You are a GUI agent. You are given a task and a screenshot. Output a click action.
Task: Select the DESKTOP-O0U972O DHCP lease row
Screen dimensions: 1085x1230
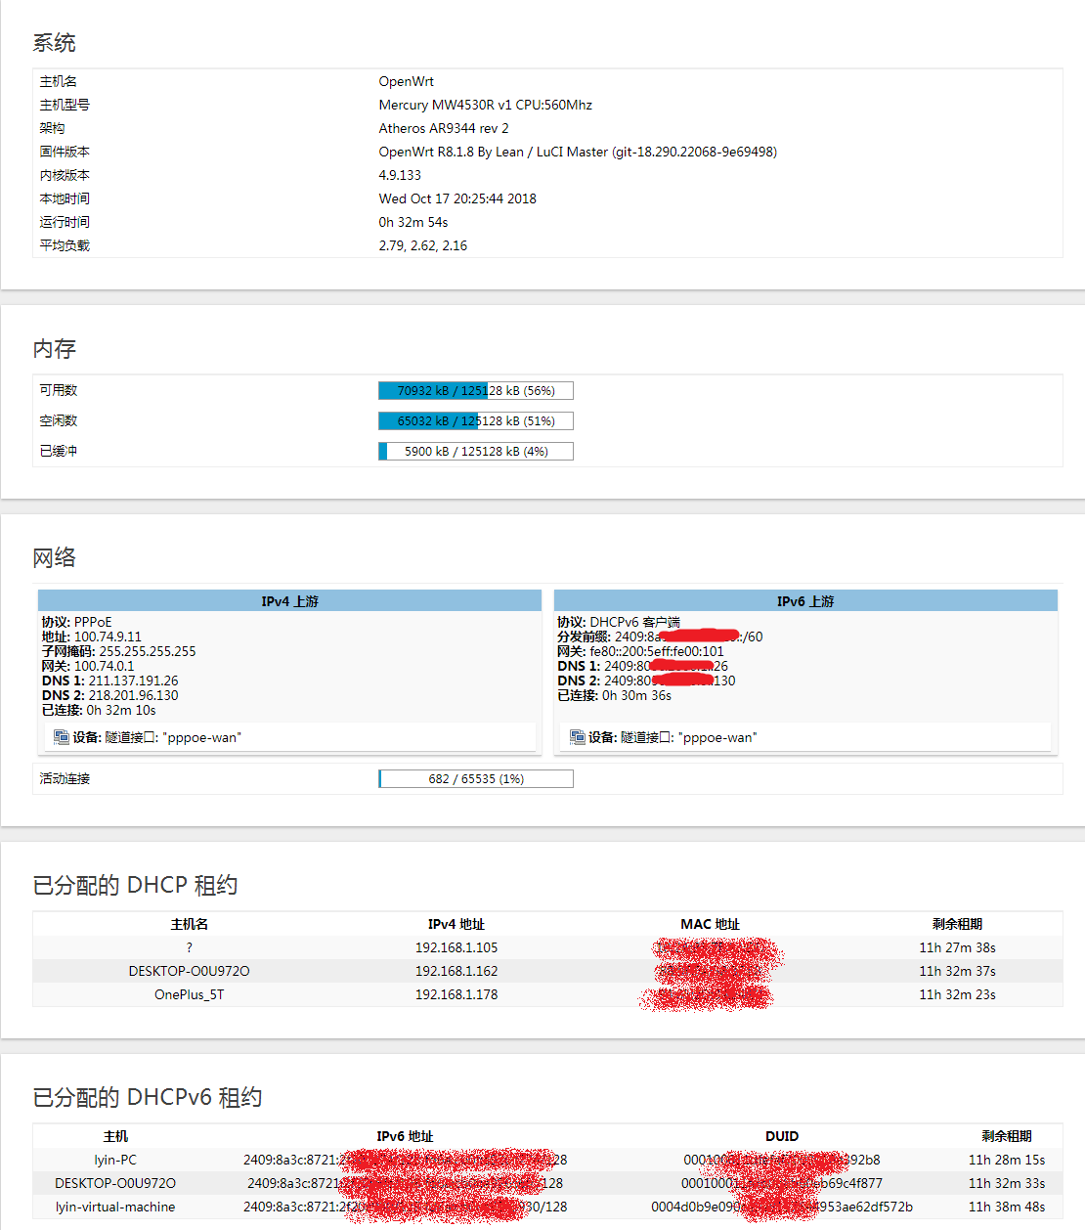click(188, 971)
